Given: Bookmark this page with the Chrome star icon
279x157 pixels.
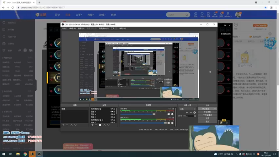Looking at the screenshot, I should pos(265,7).
